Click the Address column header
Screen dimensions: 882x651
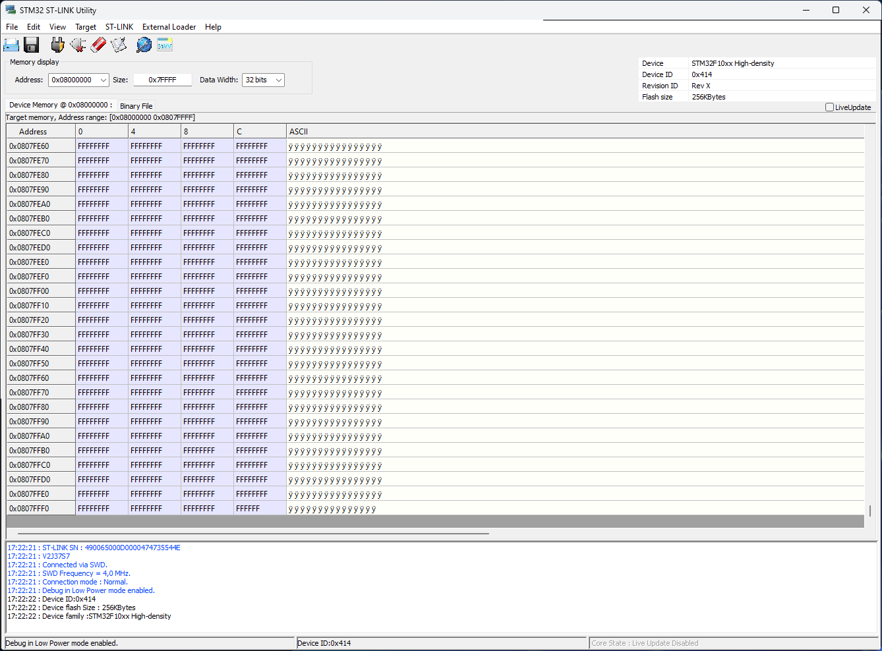[41, 132]
